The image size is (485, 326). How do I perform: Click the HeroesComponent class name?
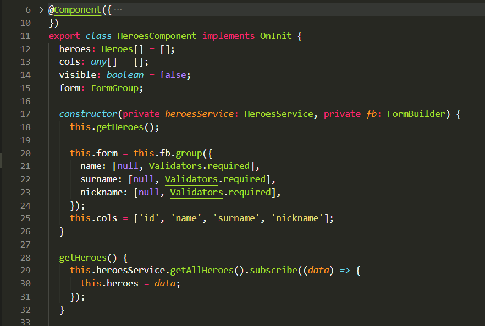pos(157,36)
